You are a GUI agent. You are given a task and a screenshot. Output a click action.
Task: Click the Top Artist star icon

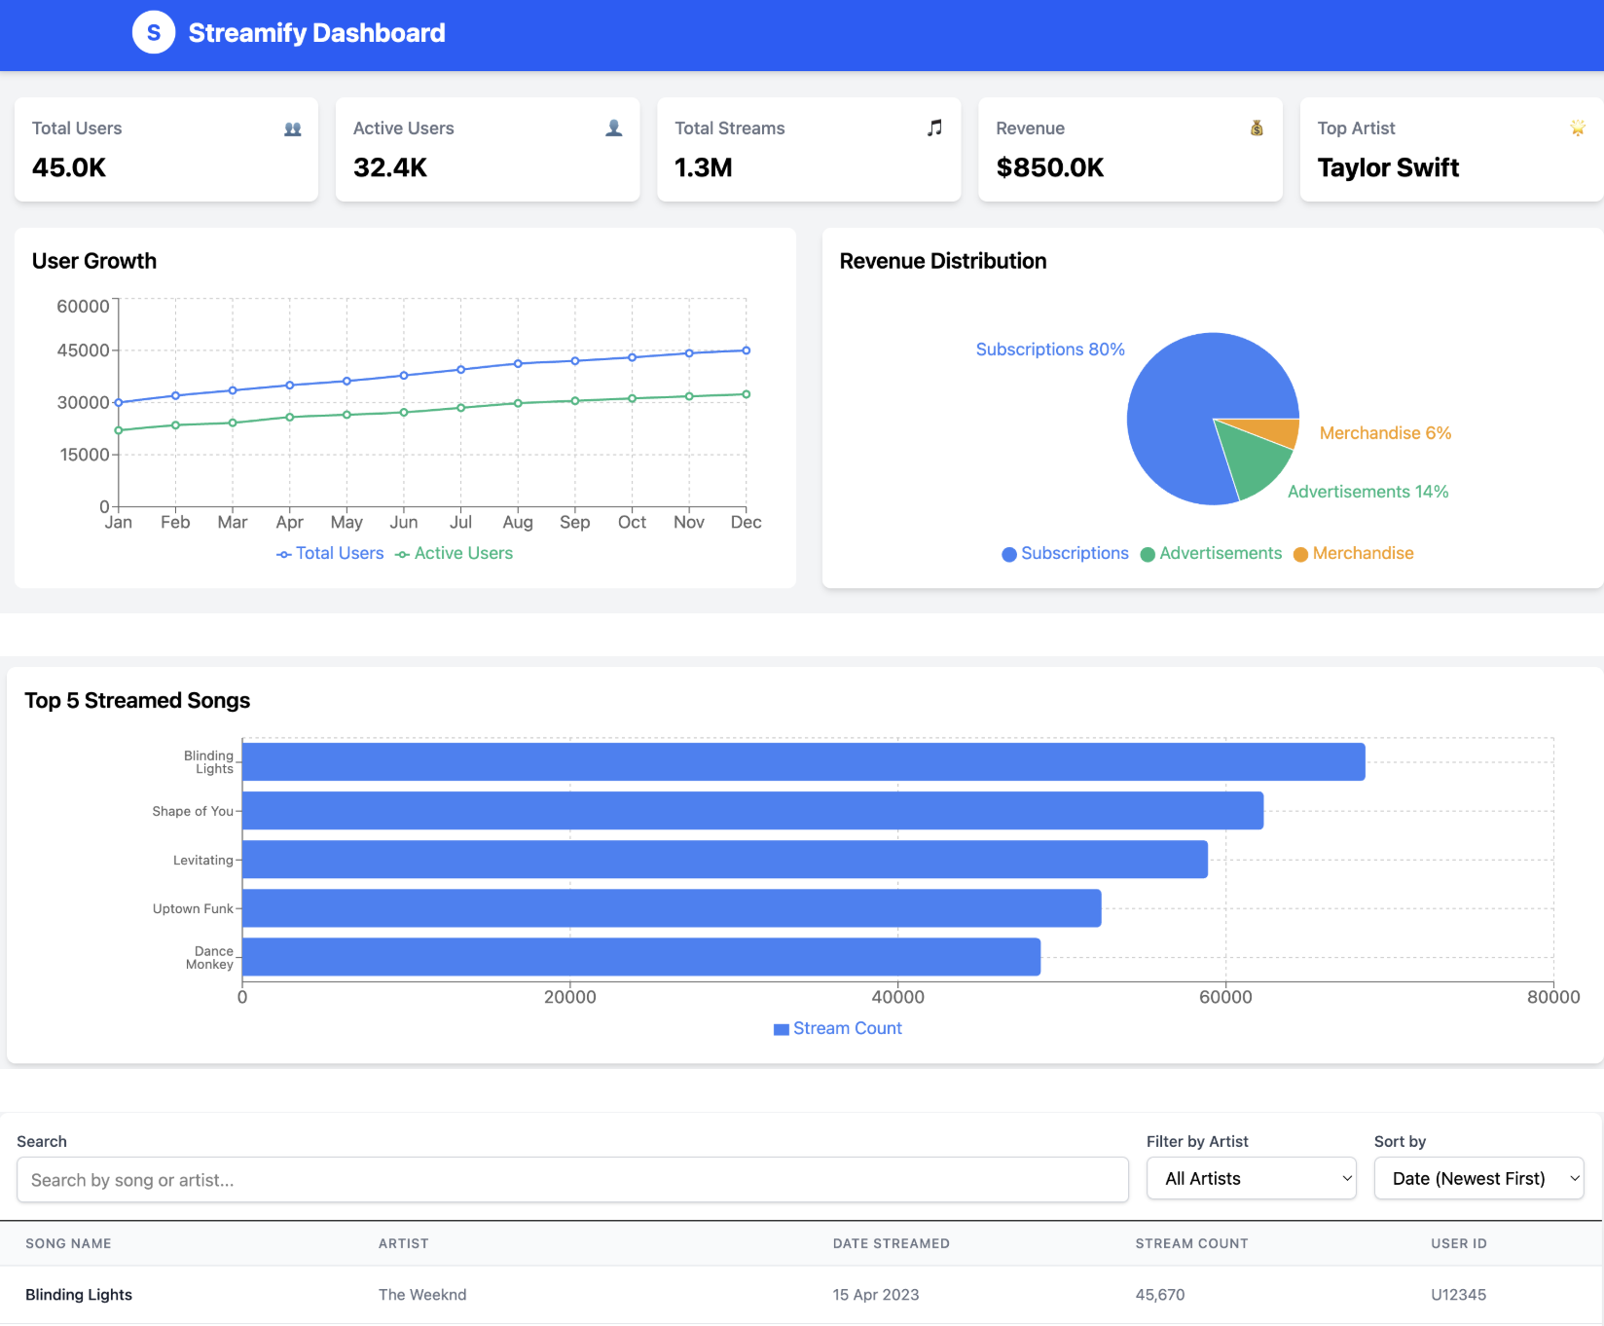tap(1577, 129)
